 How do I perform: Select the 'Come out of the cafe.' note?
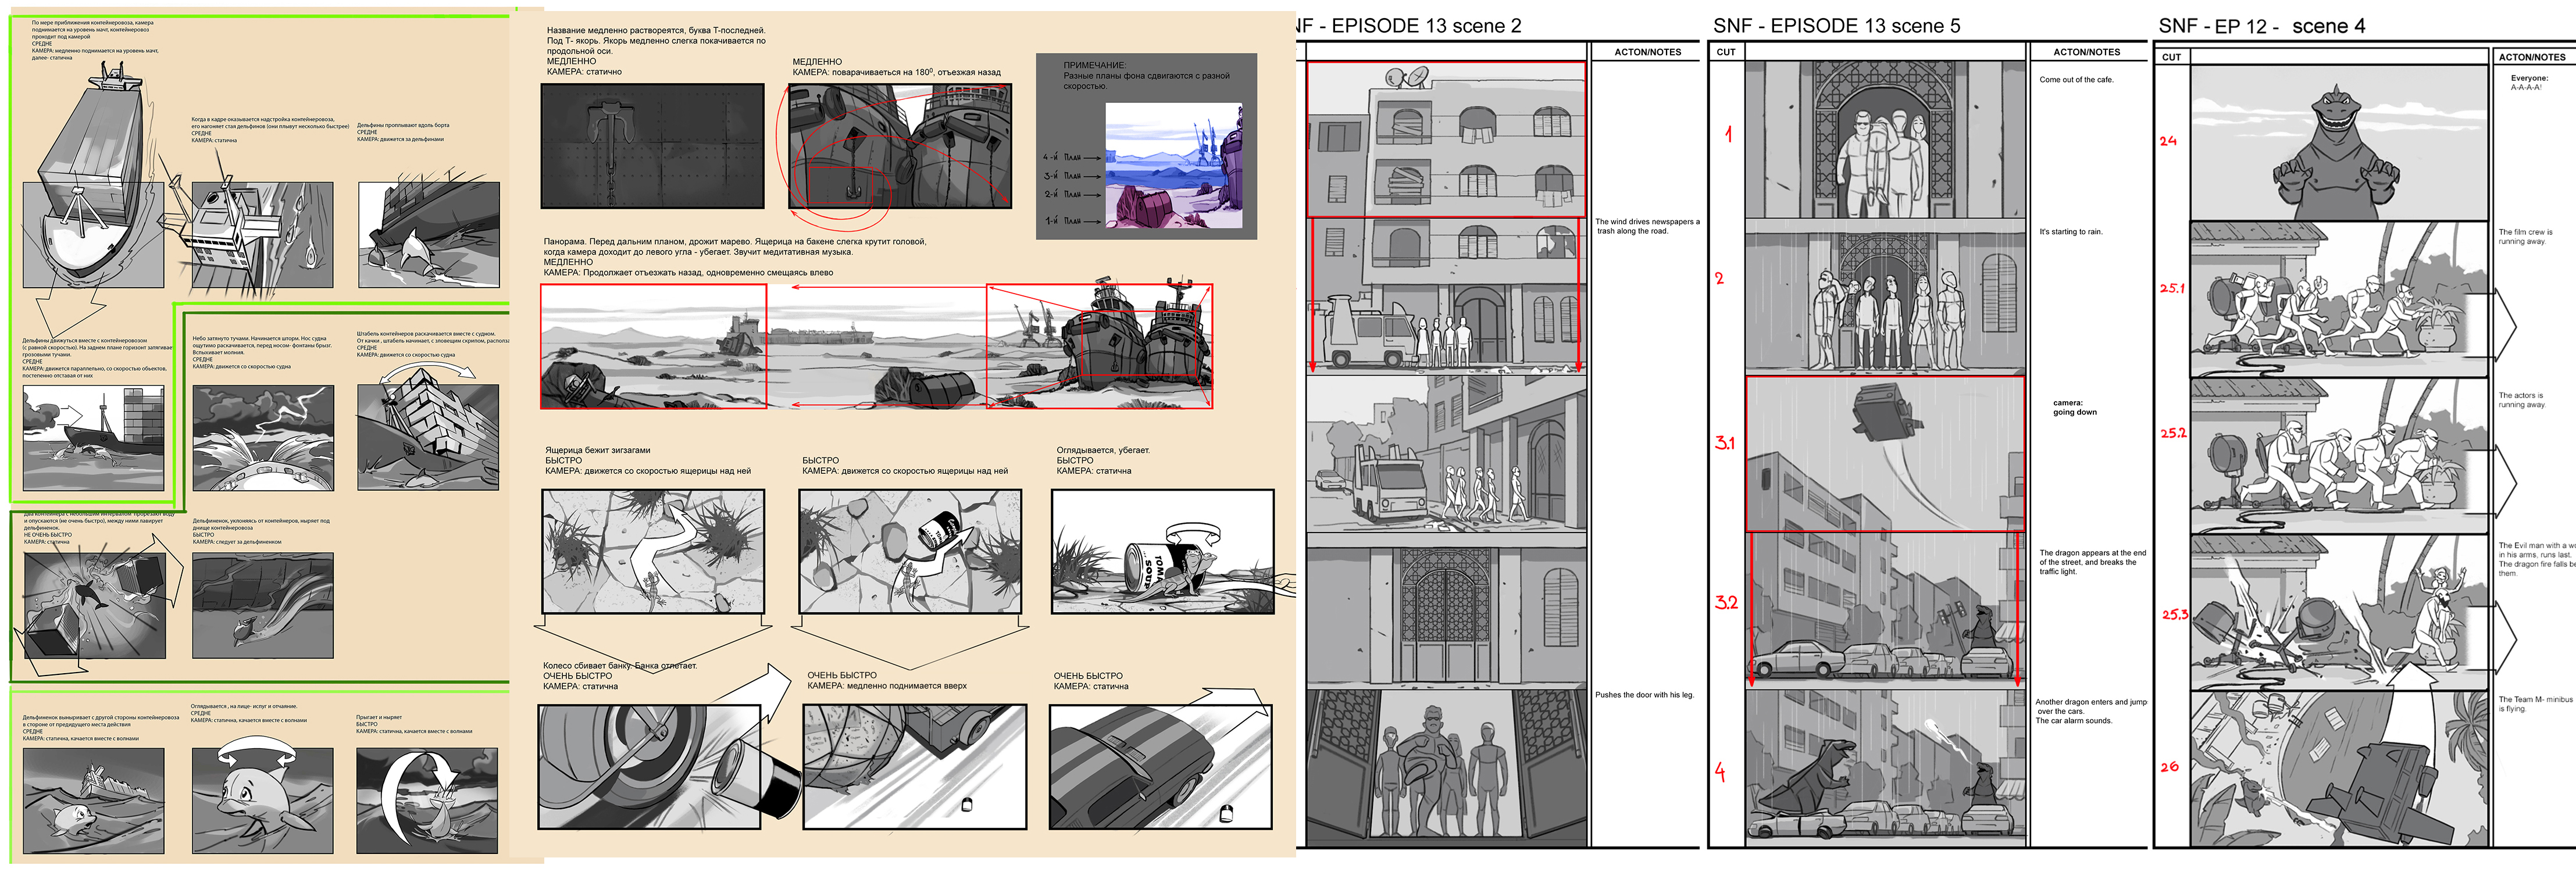2076,80
